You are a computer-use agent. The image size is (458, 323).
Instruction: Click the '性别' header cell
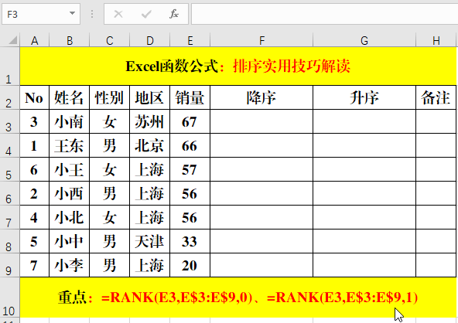click(110, 97)
